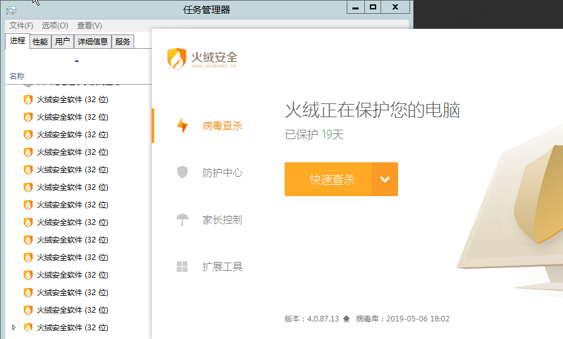563x339 pixels.
Task: Click the shield icon of the bottom process row
Action: pos(28,327)
